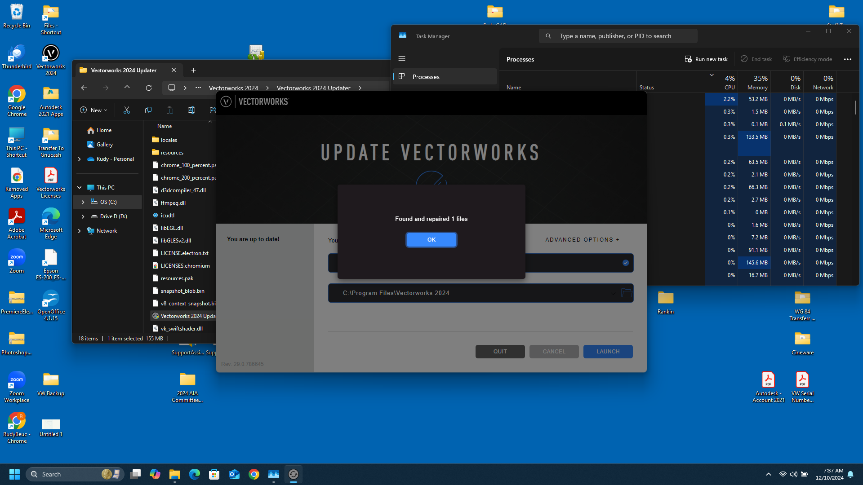Expand the This PC tree item
This screenshot has height=485, width=863.
pyautogui.click(x=80, y=187)
